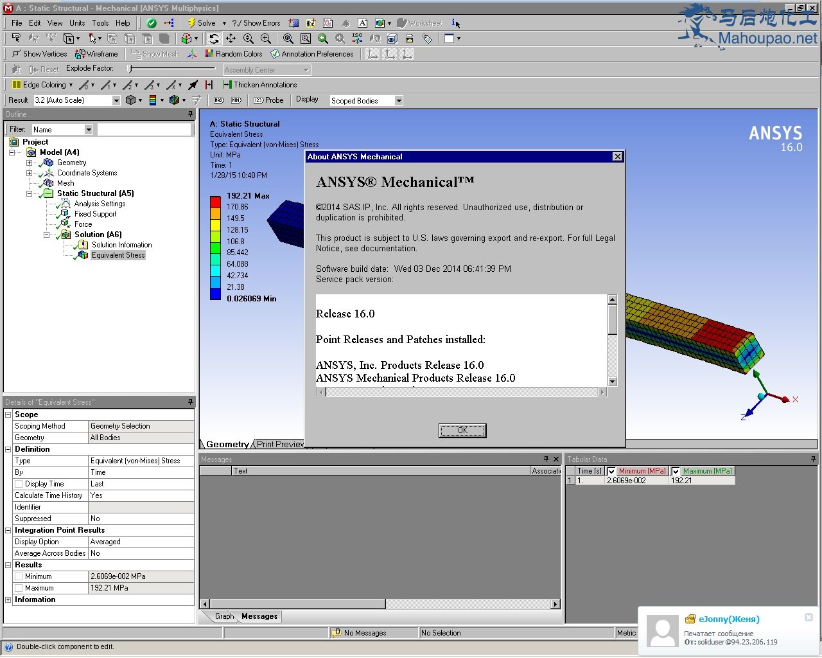This screenshot has width=822, height=658.
Task: Toggle Wireframe display mode
Action: pos(96,54)
